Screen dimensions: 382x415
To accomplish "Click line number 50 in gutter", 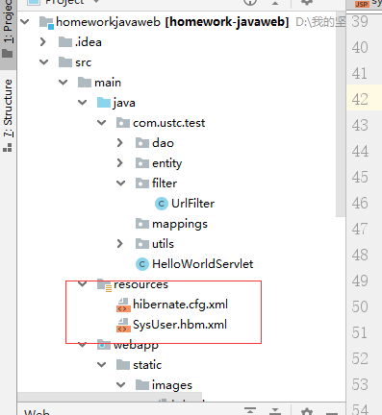I will 360,306.
